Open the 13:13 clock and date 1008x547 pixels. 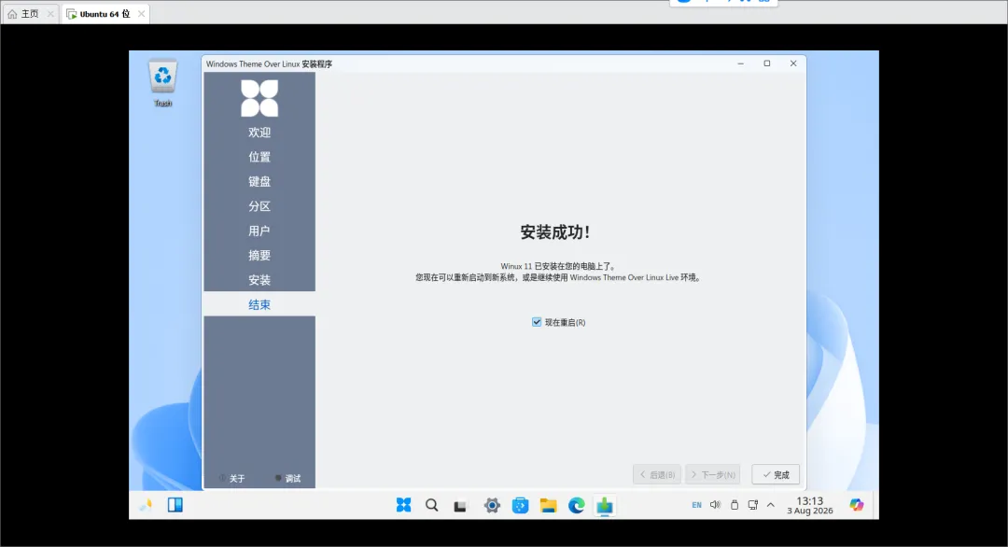point(810,505)
